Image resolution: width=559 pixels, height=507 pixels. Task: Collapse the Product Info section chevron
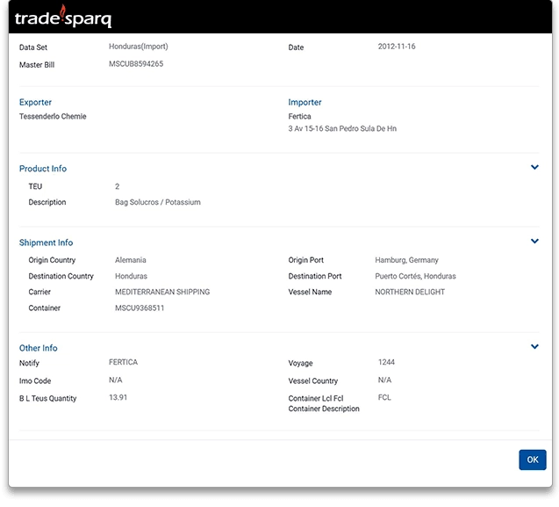click(534, 167)
